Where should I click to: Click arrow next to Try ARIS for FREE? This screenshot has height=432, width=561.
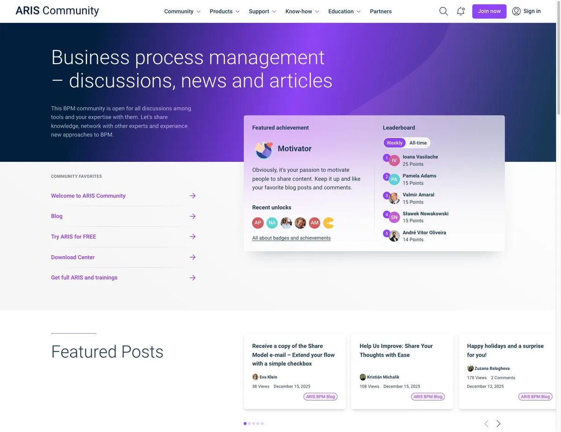tap(193, 237)
